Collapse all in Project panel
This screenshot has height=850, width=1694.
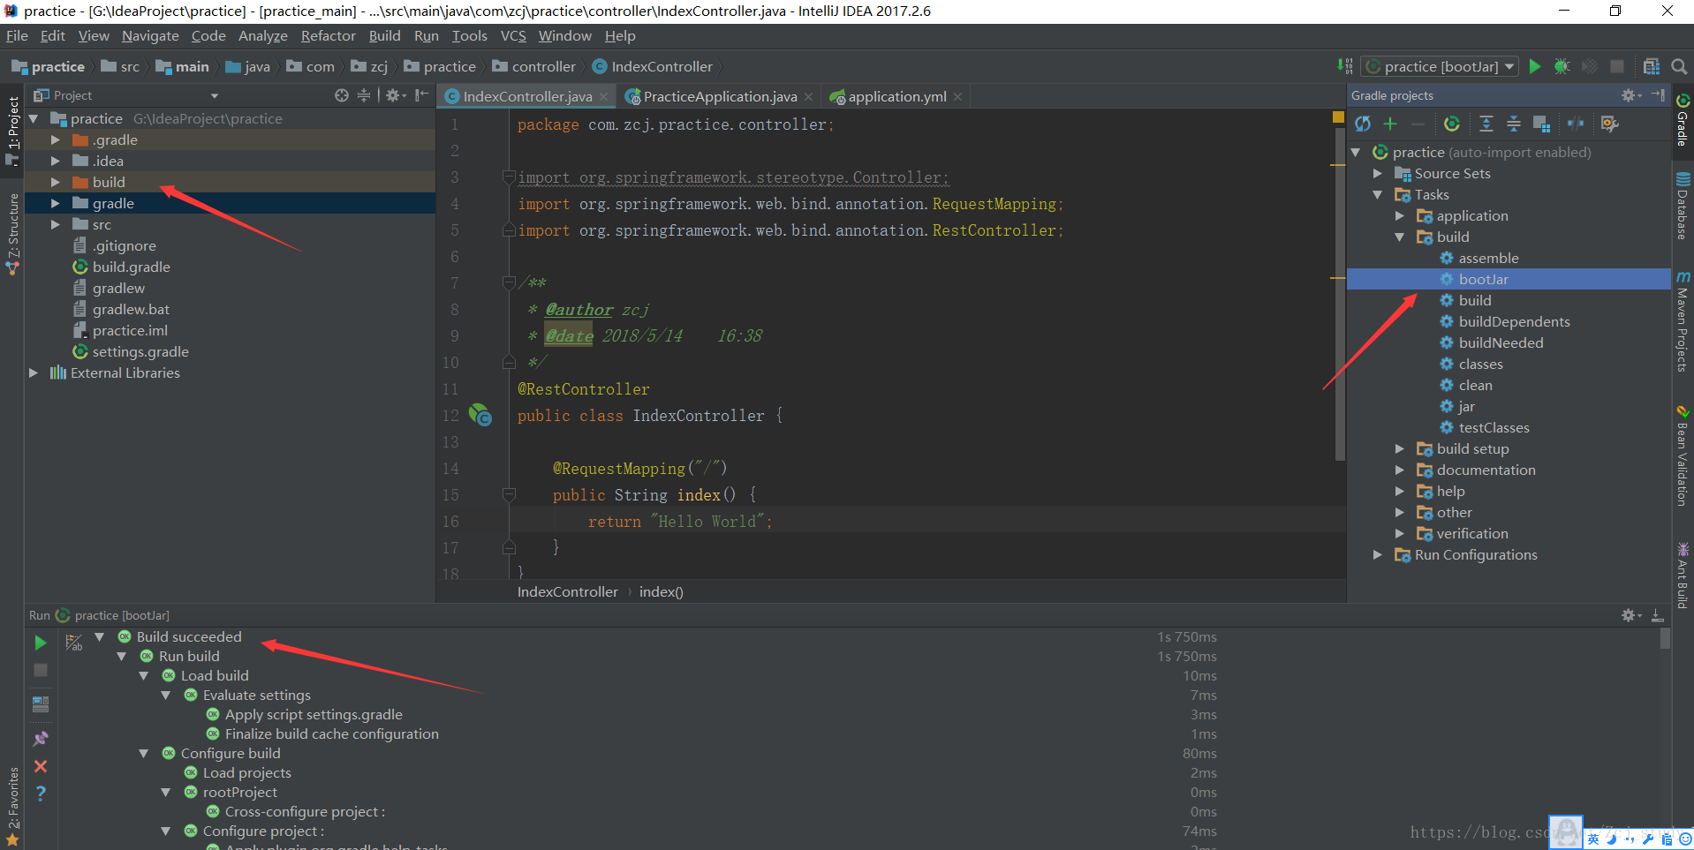tap(364, 95)
